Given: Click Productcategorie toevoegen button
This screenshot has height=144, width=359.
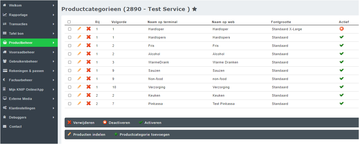Looking at the screenshot, I should tap(144, 135).
